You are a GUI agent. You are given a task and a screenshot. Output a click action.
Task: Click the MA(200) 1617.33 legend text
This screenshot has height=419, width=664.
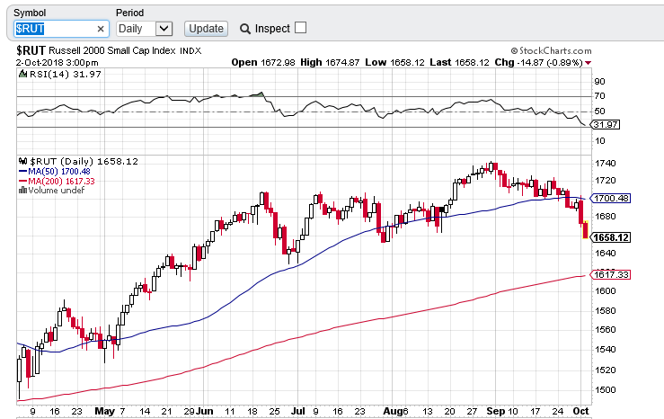61,182
